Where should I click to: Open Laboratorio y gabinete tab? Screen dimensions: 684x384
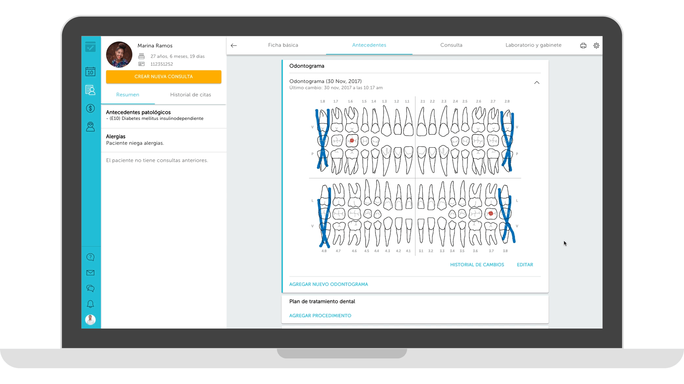(534, 45)
